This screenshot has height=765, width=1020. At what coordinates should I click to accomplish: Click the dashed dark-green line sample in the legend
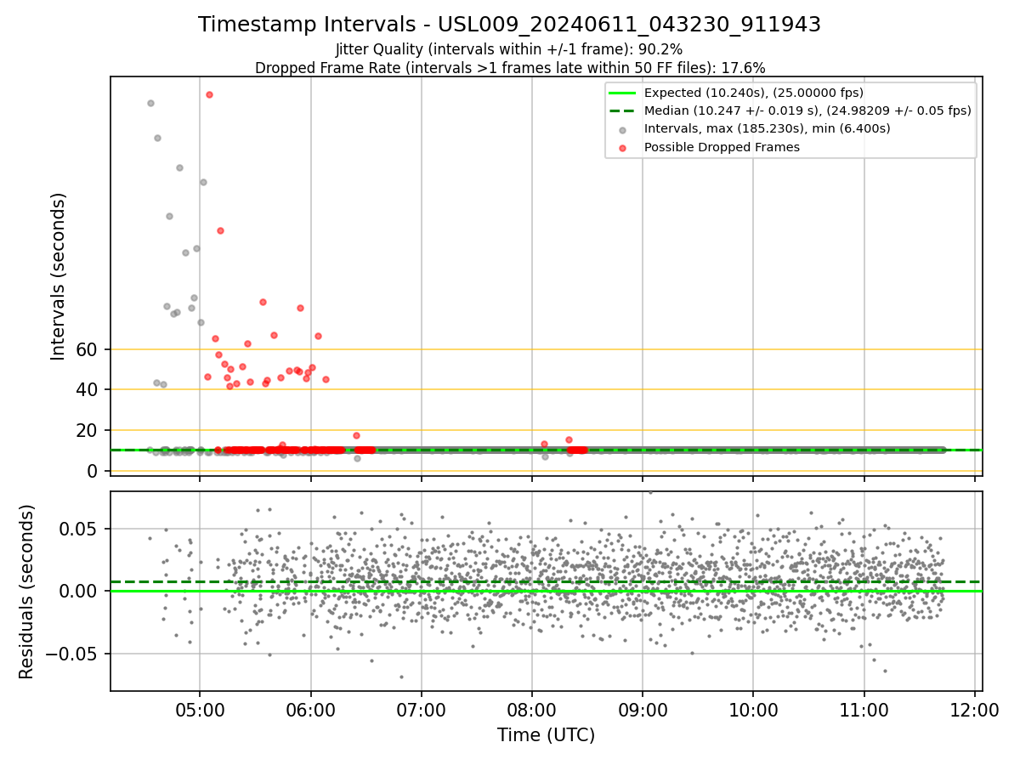click(x=623, y=110)
